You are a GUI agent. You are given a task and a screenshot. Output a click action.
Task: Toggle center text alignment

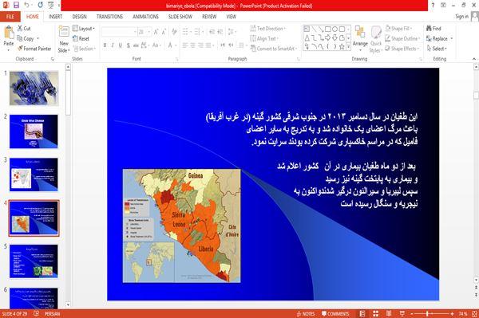point(192,45)
